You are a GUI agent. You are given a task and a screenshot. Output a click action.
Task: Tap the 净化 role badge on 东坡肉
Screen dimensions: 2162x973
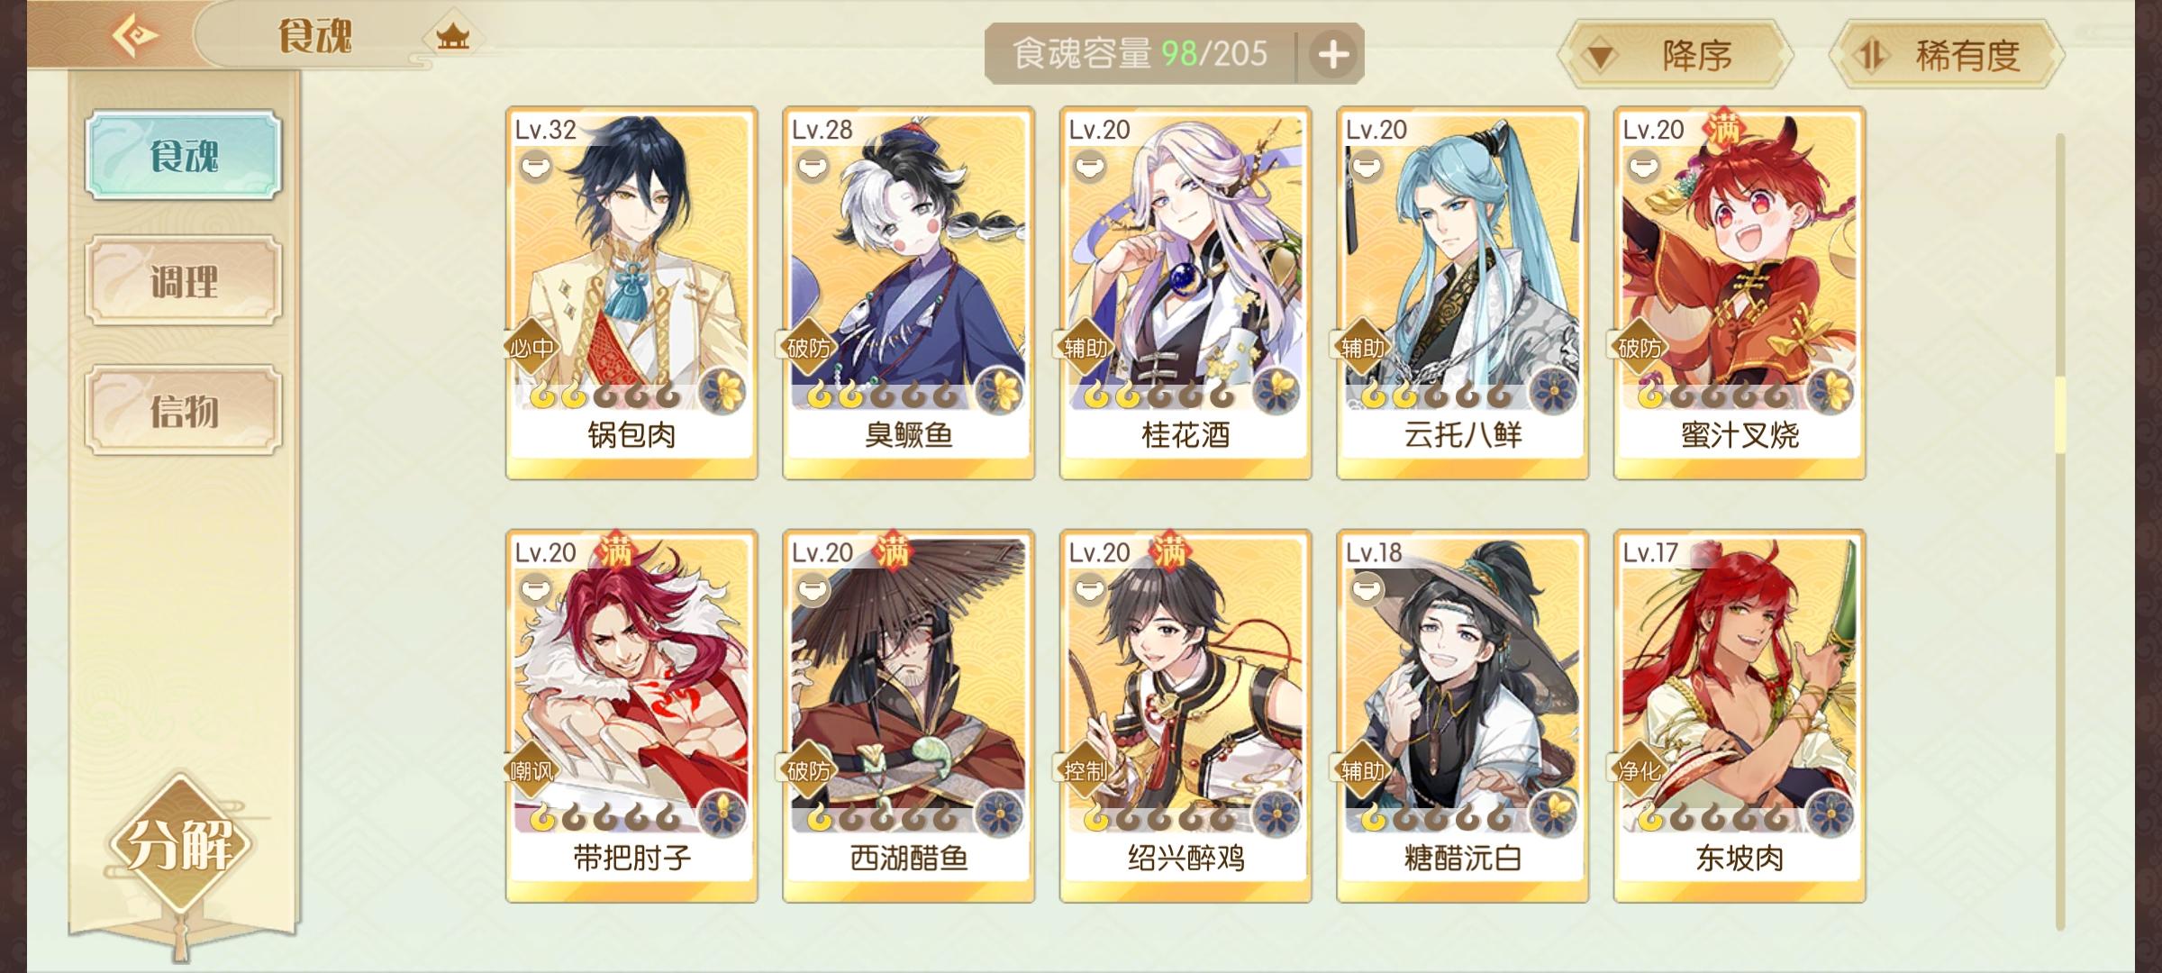point(1640,770)
